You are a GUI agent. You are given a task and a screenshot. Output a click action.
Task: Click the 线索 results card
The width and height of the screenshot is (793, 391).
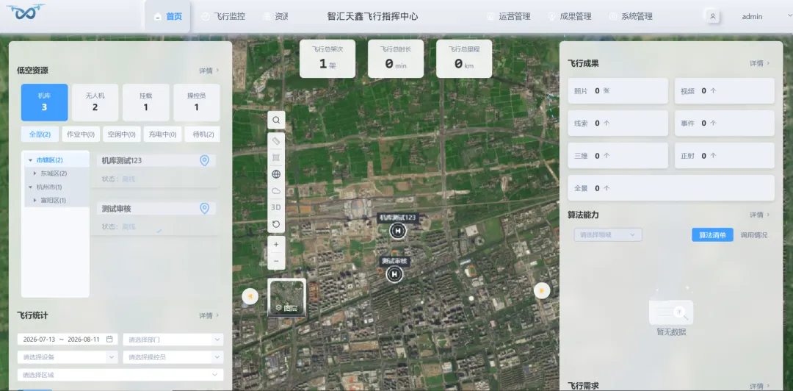tap(618, 123)
